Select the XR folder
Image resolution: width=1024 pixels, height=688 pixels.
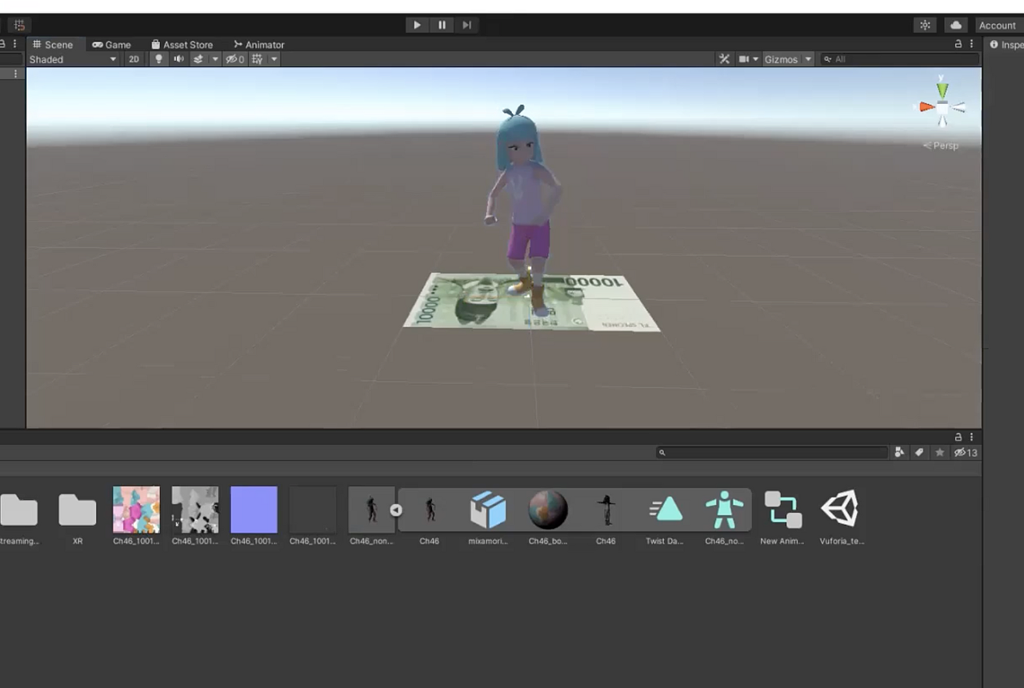point(78,510)
